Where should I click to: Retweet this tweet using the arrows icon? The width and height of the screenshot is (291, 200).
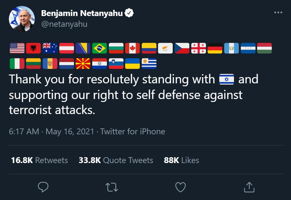tap(112, 187)
